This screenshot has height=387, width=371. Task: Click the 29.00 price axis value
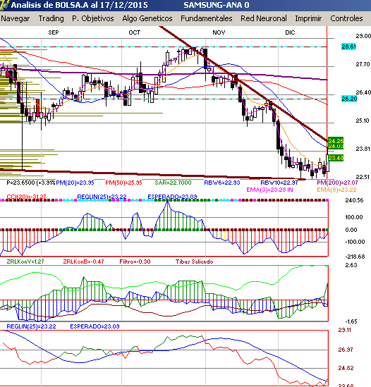click(363, 36)
